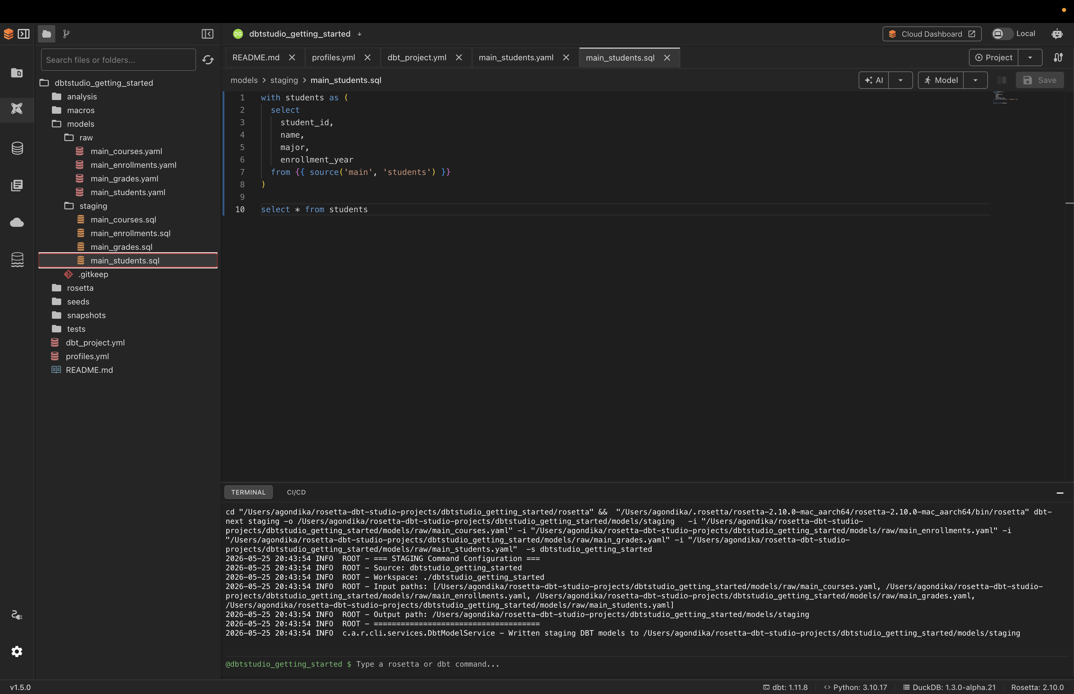This screenshot has width=1074, height=694.
Task: Switch to the profiles.yml tab
Action: click(x=333, y=58)
